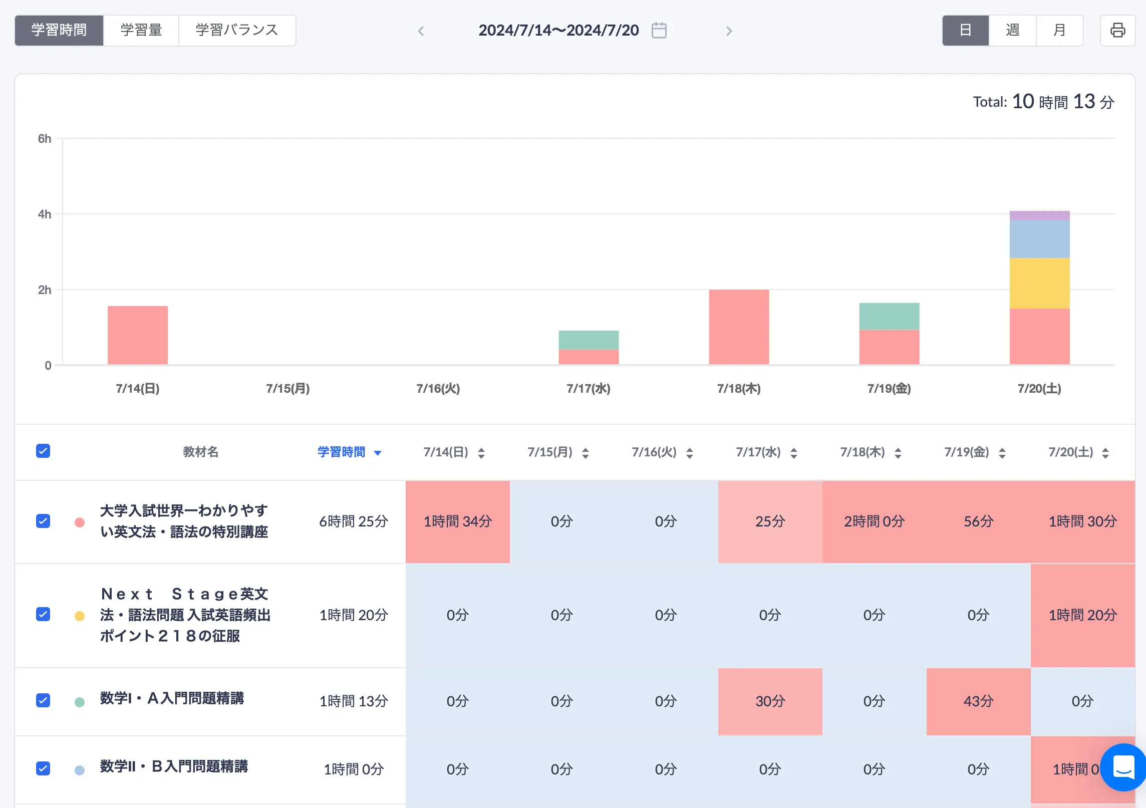
Task: Click the 教材名 column header
Action: 200,452
